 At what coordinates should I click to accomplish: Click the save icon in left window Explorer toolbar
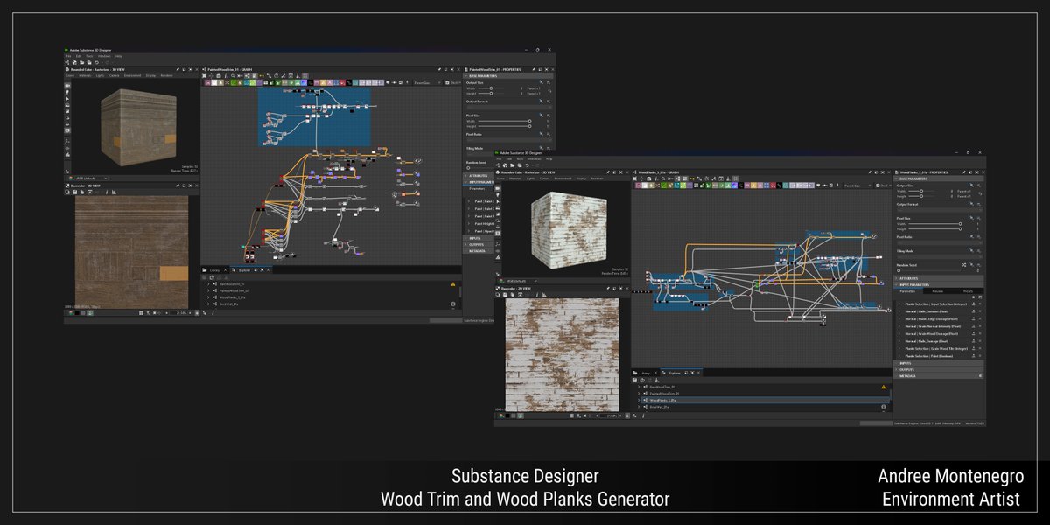coord(205,277)
